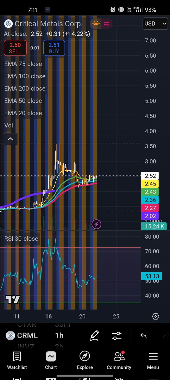The width and height of the screenshot is (170, 380).
Task: Tap the red 2.50 SELL button
Action: point(15,48)
